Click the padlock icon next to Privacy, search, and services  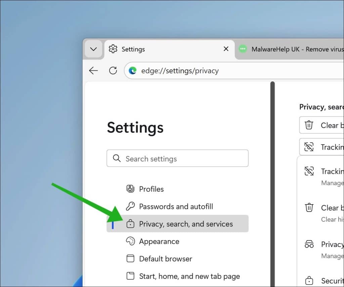131,223
